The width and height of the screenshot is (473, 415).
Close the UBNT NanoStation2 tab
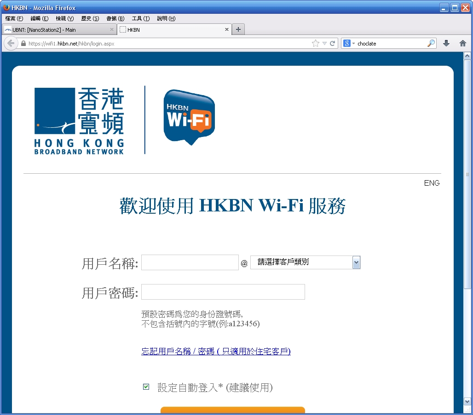[x=112, y=29]
